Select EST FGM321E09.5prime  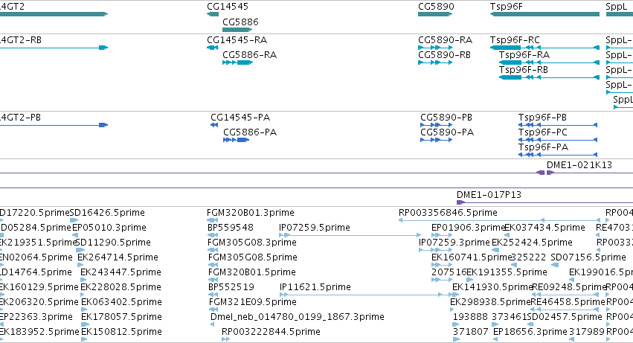[253, 303]
